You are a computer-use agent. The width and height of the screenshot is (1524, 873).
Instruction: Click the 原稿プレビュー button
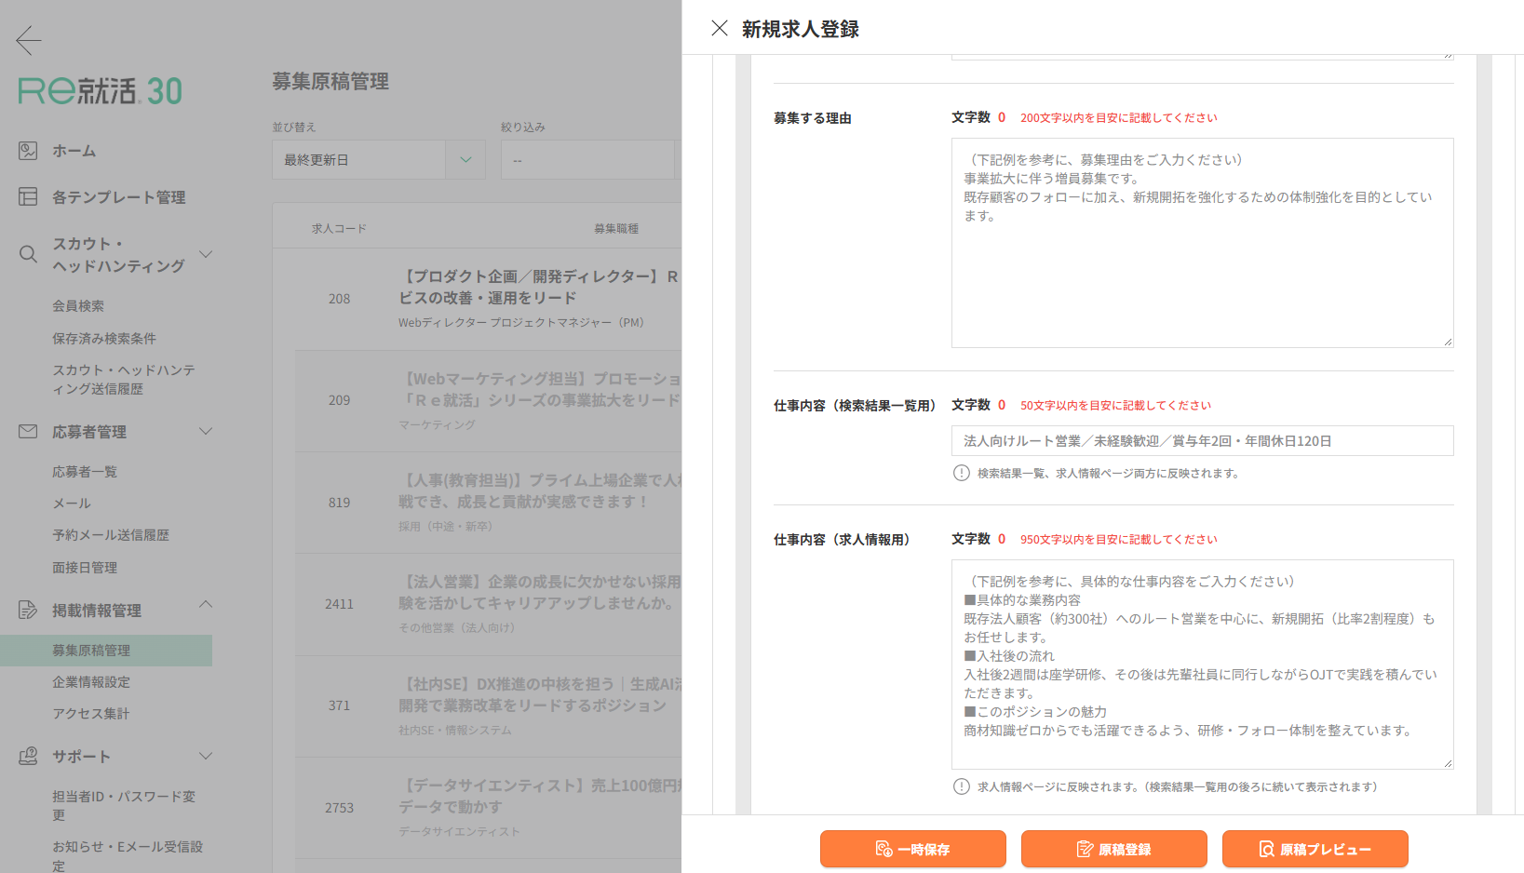pyautogui.click(x=1315, y=849)
